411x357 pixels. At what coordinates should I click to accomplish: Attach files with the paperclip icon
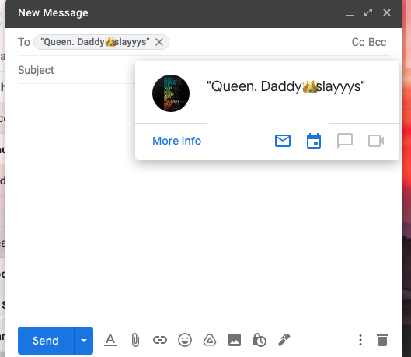[135, 340]
